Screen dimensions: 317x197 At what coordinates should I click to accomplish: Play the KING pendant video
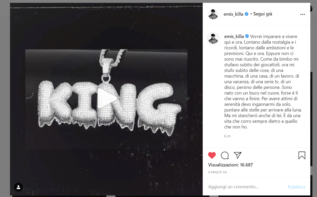(107, 98)
